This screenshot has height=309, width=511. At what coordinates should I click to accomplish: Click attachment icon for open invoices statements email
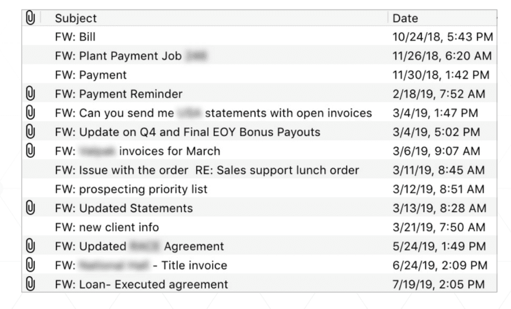(x=31, y=113)
